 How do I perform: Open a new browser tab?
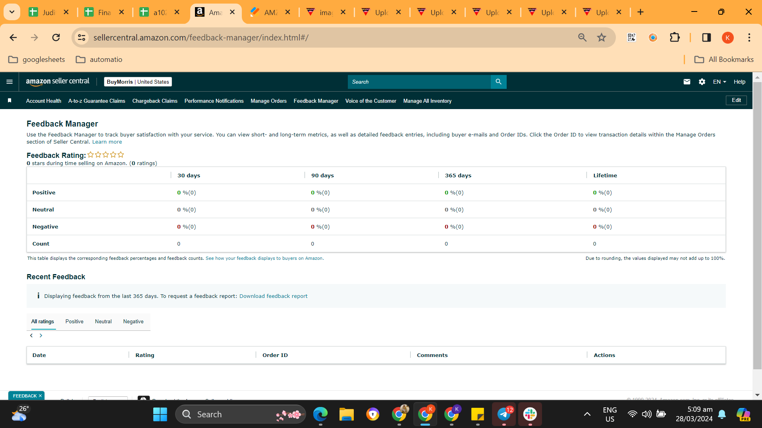click(640, 12)
